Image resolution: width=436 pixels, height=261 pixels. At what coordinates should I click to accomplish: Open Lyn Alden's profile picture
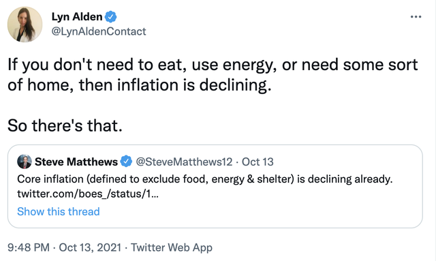point(25,25)
